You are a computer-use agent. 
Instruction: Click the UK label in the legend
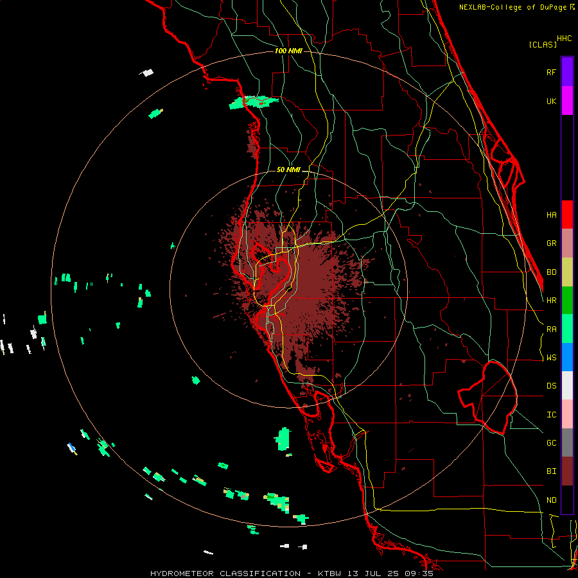click(x=551, y=101)
